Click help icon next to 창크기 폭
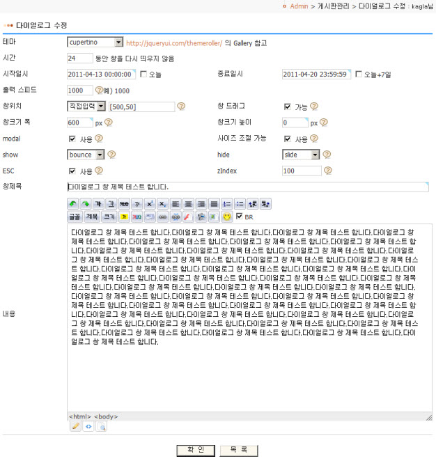The width and height of the screenshot is (436, 461). tap(109, 123)
